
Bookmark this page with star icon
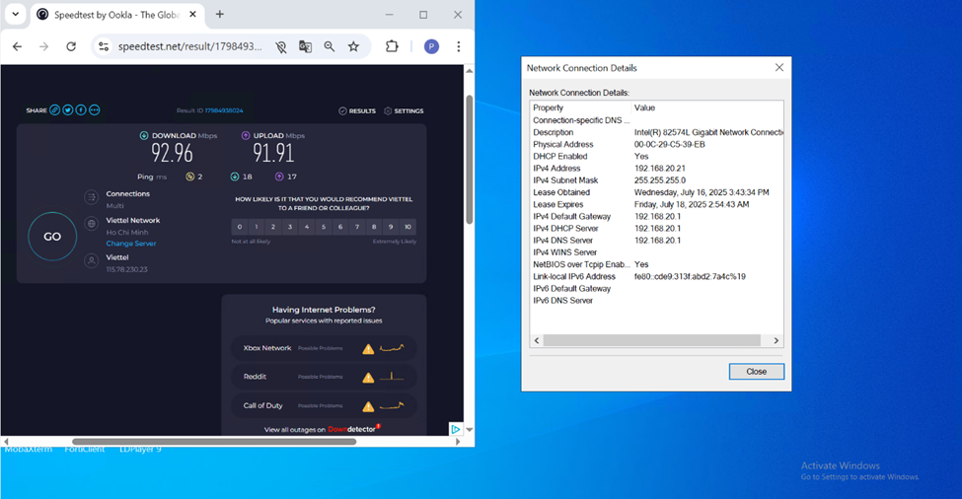point(353,46)
